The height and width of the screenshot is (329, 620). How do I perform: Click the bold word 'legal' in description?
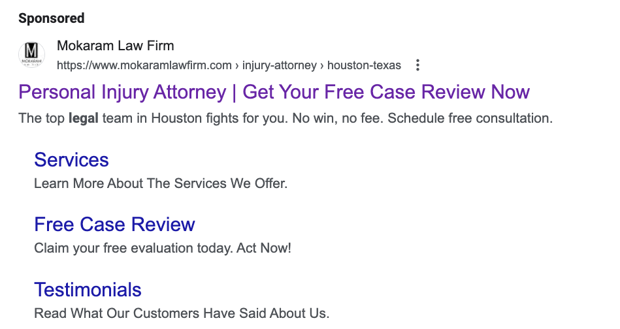83,119
